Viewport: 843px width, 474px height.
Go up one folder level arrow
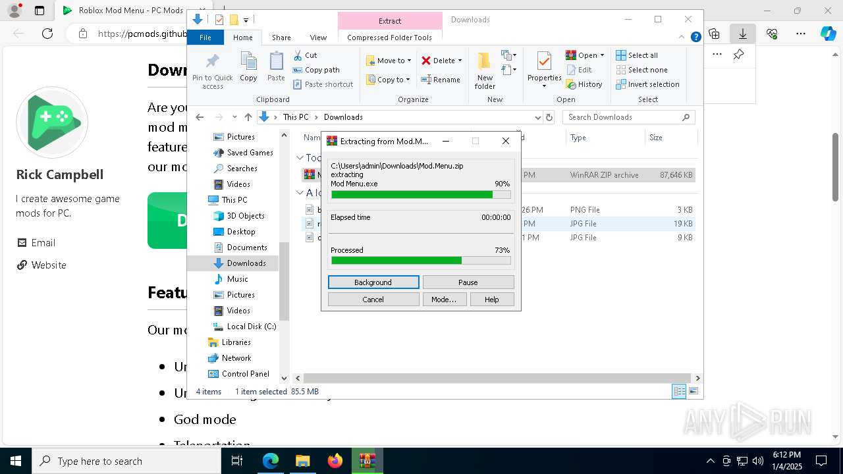click(x=248, y=117)
